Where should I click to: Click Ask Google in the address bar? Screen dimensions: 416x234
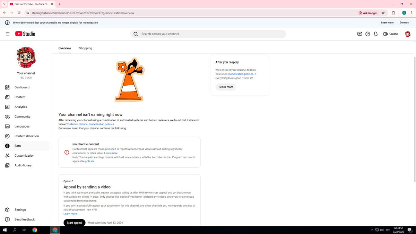[x=368, y=13]
